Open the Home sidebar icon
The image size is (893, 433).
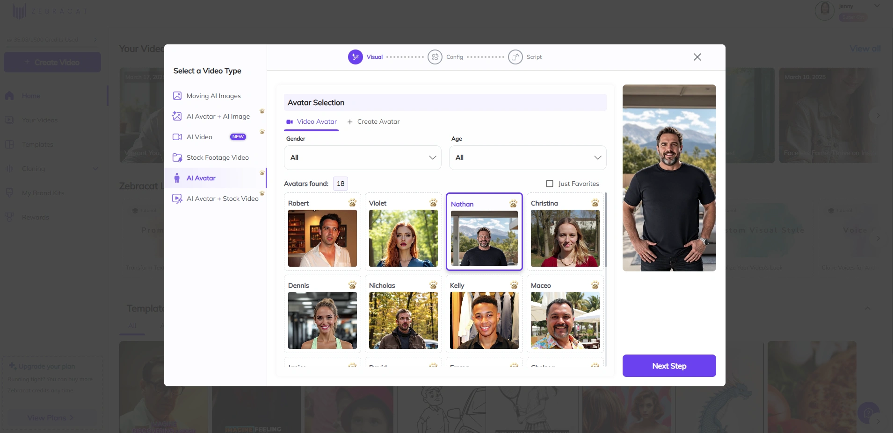[x=9, y=96]
